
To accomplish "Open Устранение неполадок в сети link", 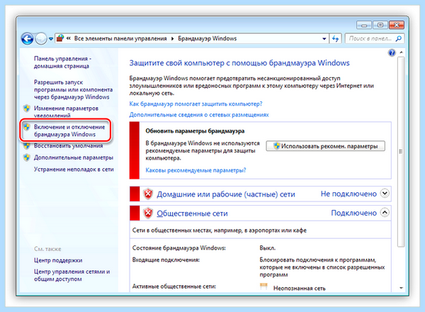I will [x=74, y=169].
